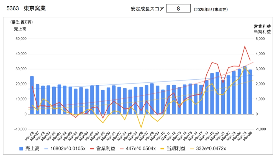277x159 pixels.
Task: Click the pink 447e^0.0504x legend marker
Action: coord(122,148)
